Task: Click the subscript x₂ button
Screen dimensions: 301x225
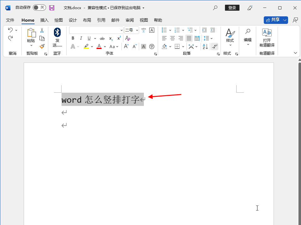Action: (x=111, y=38)
